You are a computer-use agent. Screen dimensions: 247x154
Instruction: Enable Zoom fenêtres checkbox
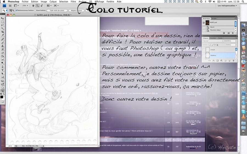pos(35,10)
